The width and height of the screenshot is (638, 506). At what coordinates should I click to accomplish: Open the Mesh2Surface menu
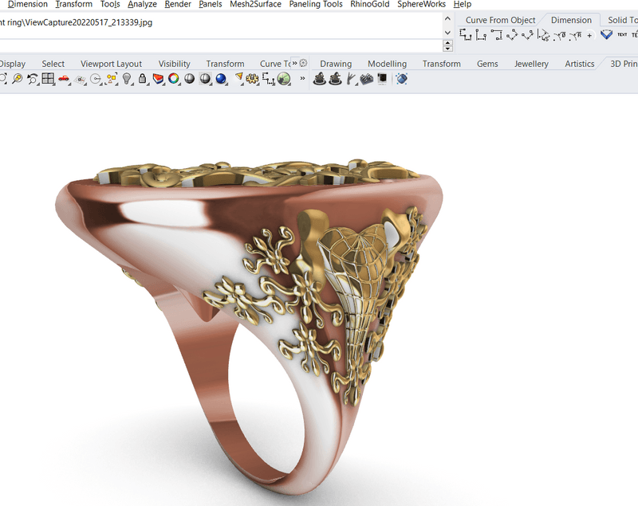coord(255,5)
